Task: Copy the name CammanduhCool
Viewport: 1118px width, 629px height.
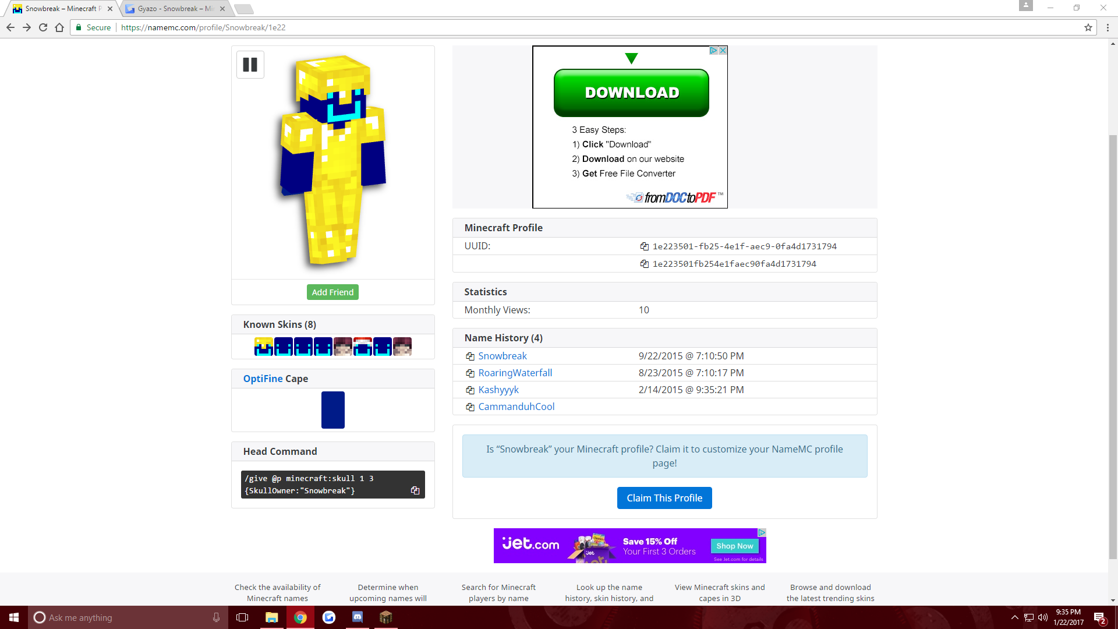Action: point(470,407)
